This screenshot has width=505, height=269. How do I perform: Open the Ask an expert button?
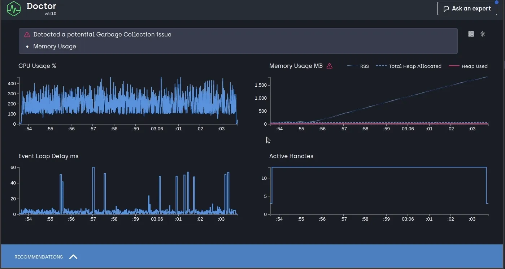[467, 9]
